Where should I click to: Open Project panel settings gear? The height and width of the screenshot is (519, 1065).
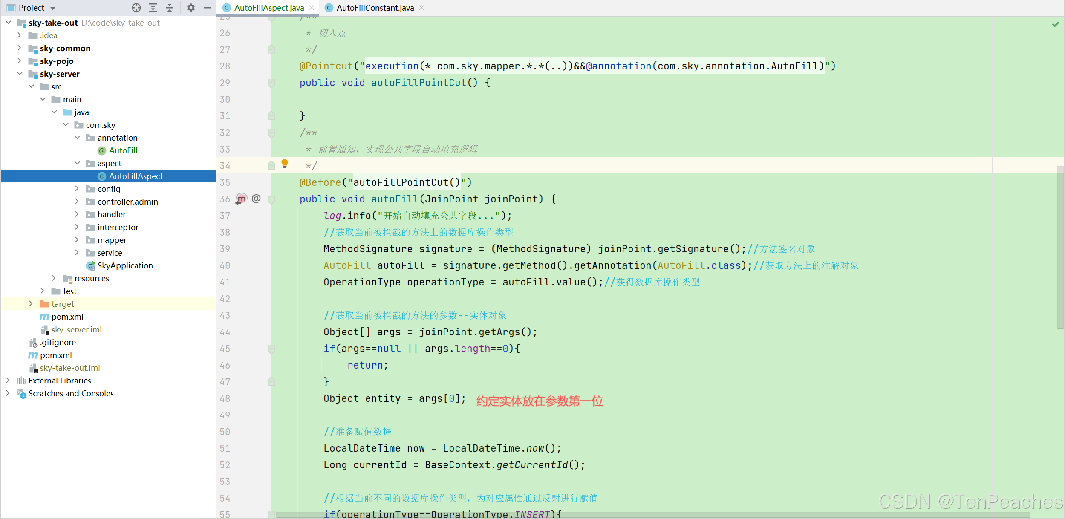click(191, 8)
